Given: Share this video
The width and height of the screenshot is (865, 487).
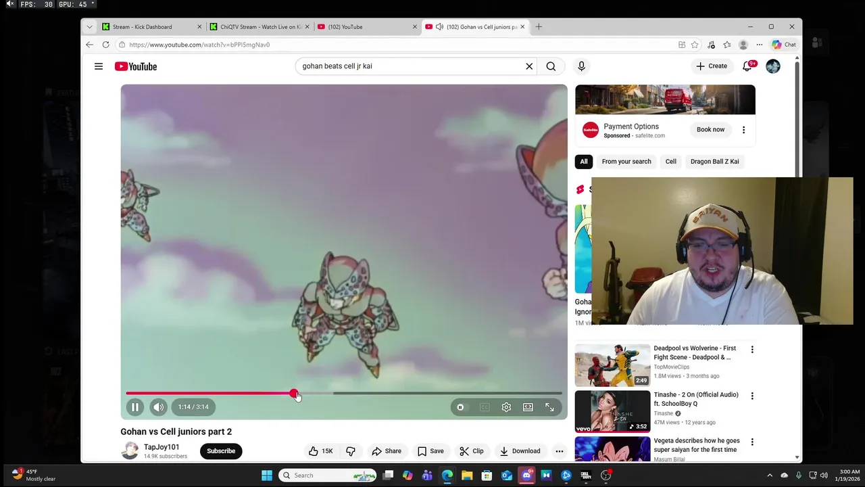Looking at the screenshot, I should pos(387,451).
